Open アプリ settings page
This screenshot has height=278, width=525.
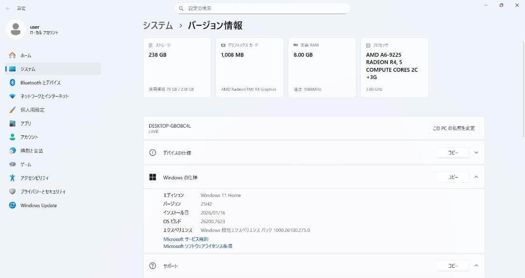click(53, 123)
